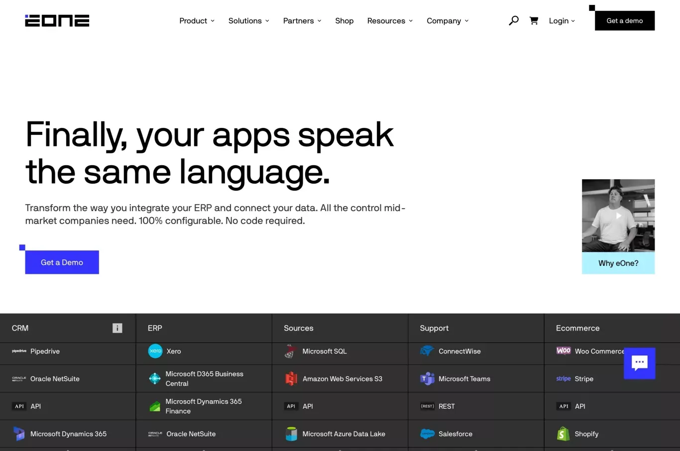The width and height of the screenshot is (680, 451).
Task: Choose Woo Commerce text under Ecommerce
Action: click(x=599, y=351)
